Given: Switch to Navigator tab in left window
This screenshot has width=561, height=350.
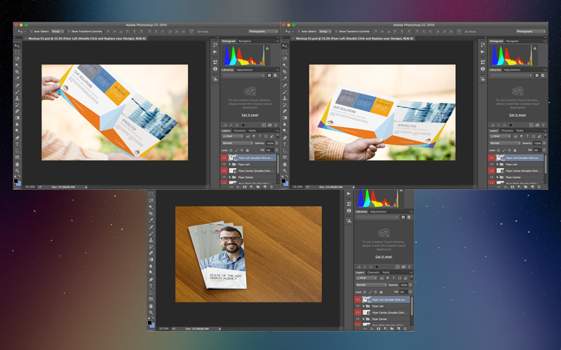Looking at the screenshot, I should click(x=245, y=41).
